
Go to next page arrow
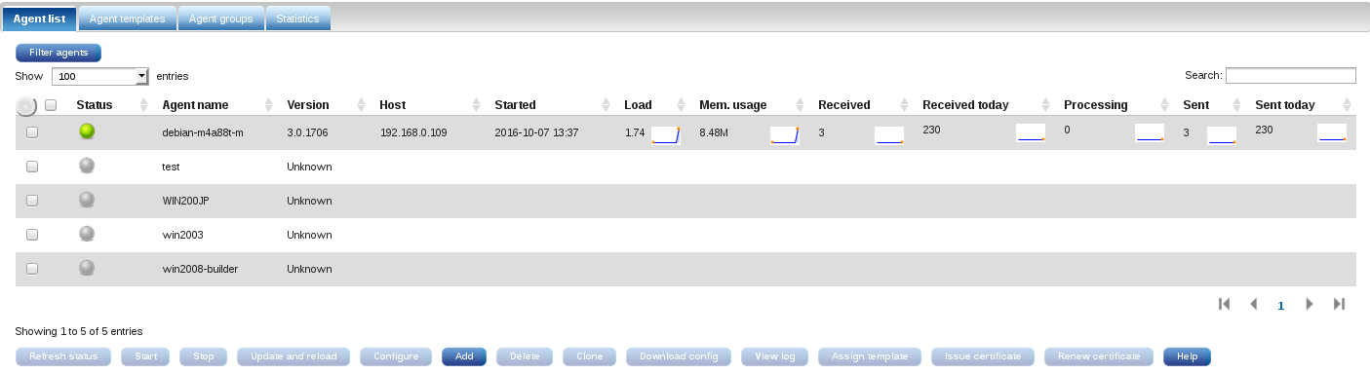(x=1310, y=304)
